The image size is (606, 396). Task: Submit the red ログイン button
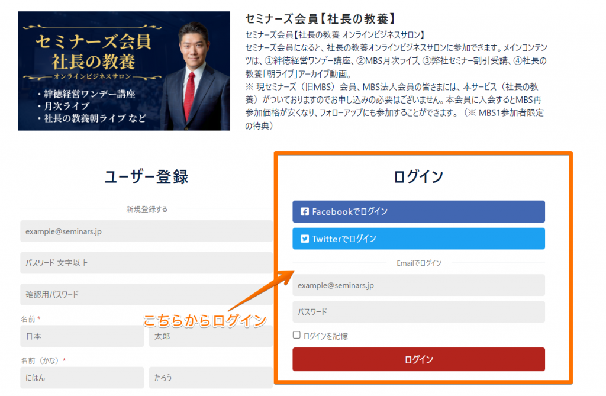(418, 359)
